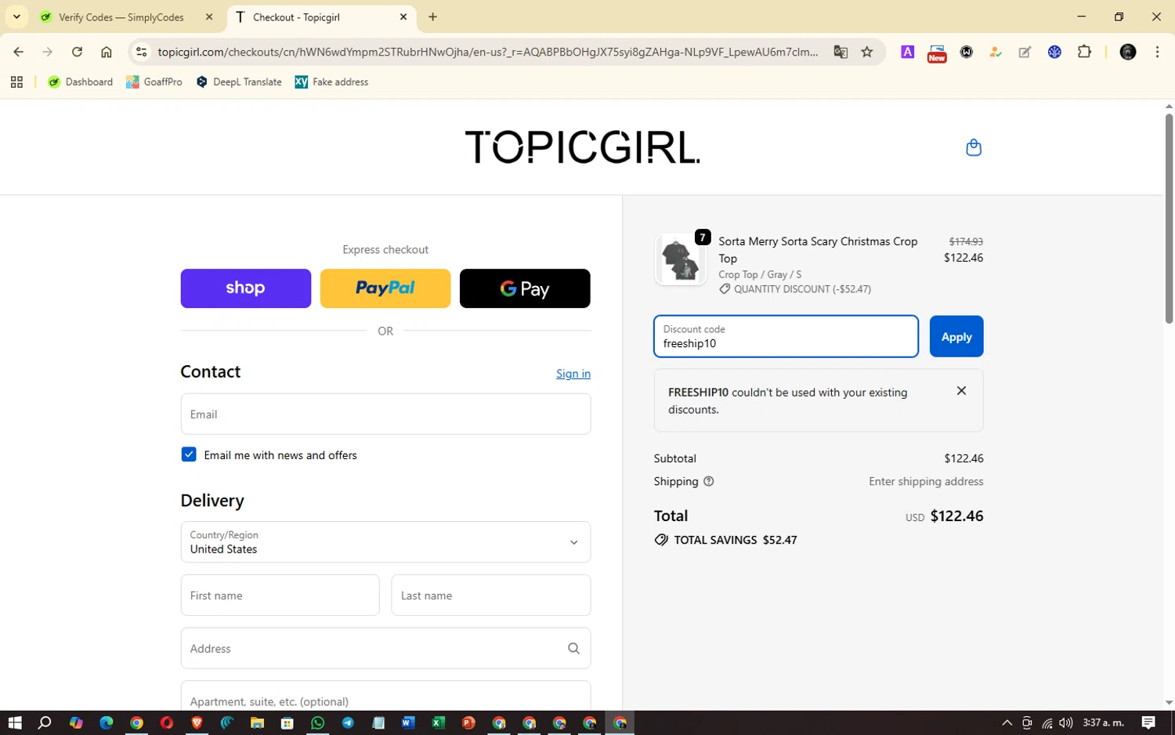Image resolution: width=1175 pixels, height=735 pixels.
Task: Open the Chrome profile avatar
Action: coord(1128,52)
